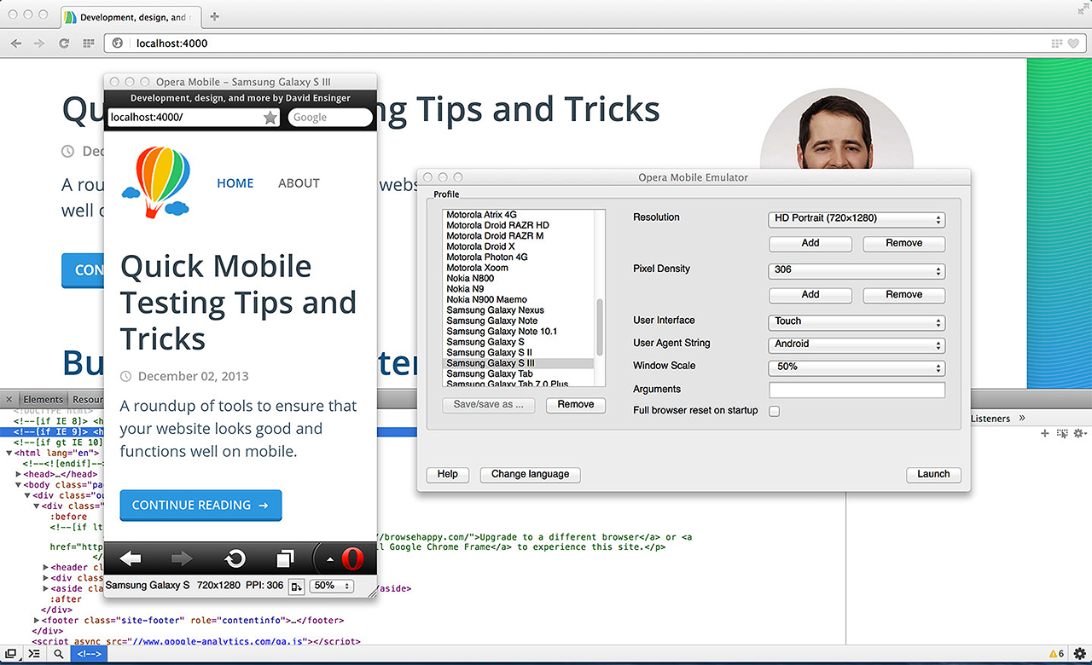This screenshot has width=1092, height=665.
Task: Tap ABOUT in the mobile site nav
Action: [299, 183]
